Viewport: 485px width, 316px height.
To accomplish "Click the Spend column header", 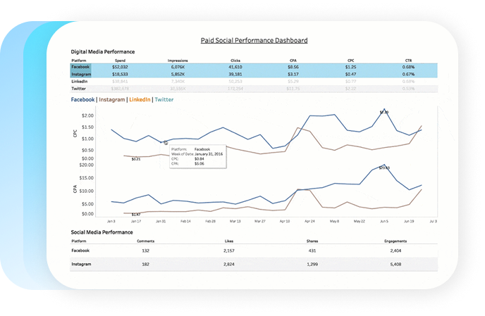I will click(x=120, y=61).
